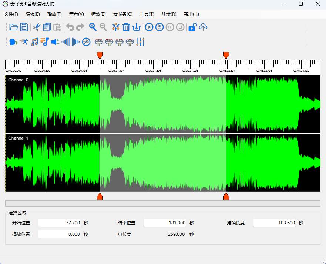Click the bottom right selection end marker

click(x=226, y=196)
